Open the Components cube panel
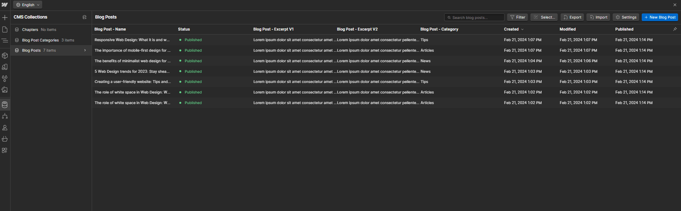Image resolution: width=681 pixels, height=211 pixels. (x=5, y=56)
